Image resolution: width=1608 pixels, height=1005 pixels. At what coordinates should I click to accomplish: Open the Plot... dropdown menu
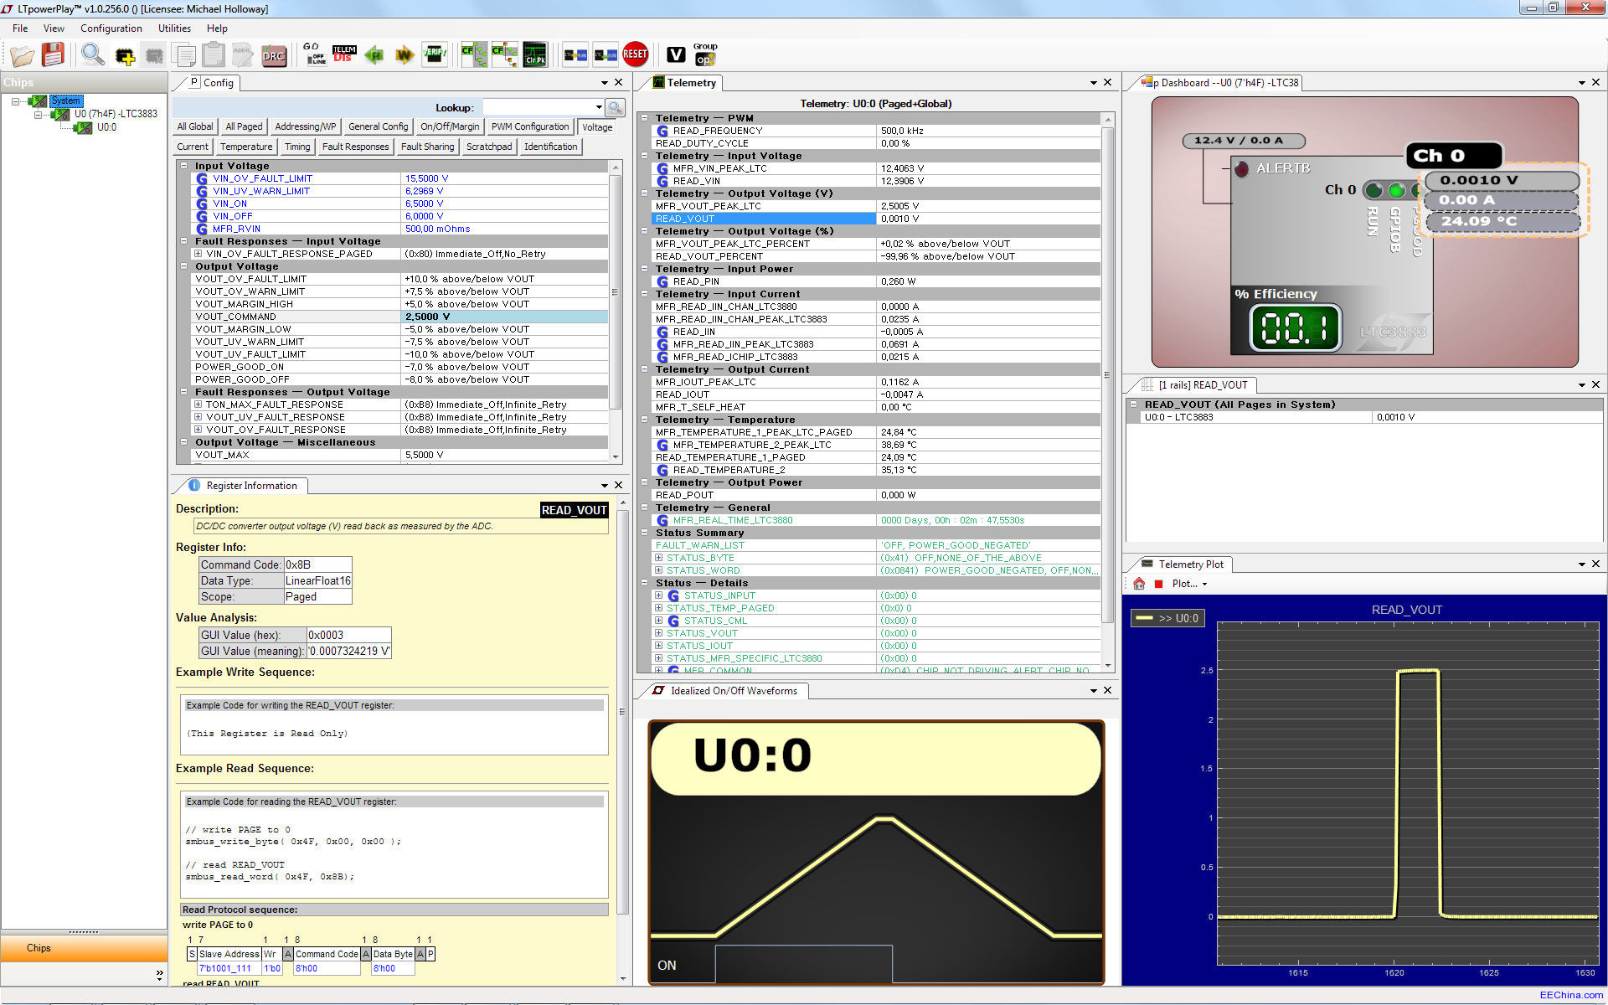(1189, 584)
